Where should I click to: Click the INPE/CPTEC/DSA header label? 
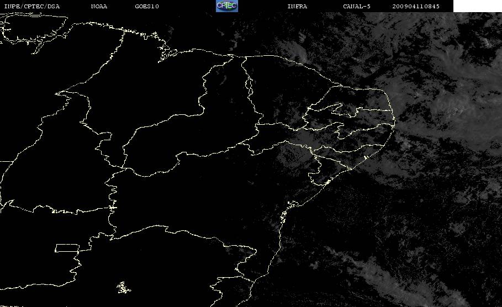[x=32, y=7]
